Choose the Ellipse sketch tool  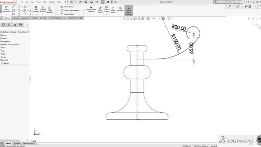(24, 11)
